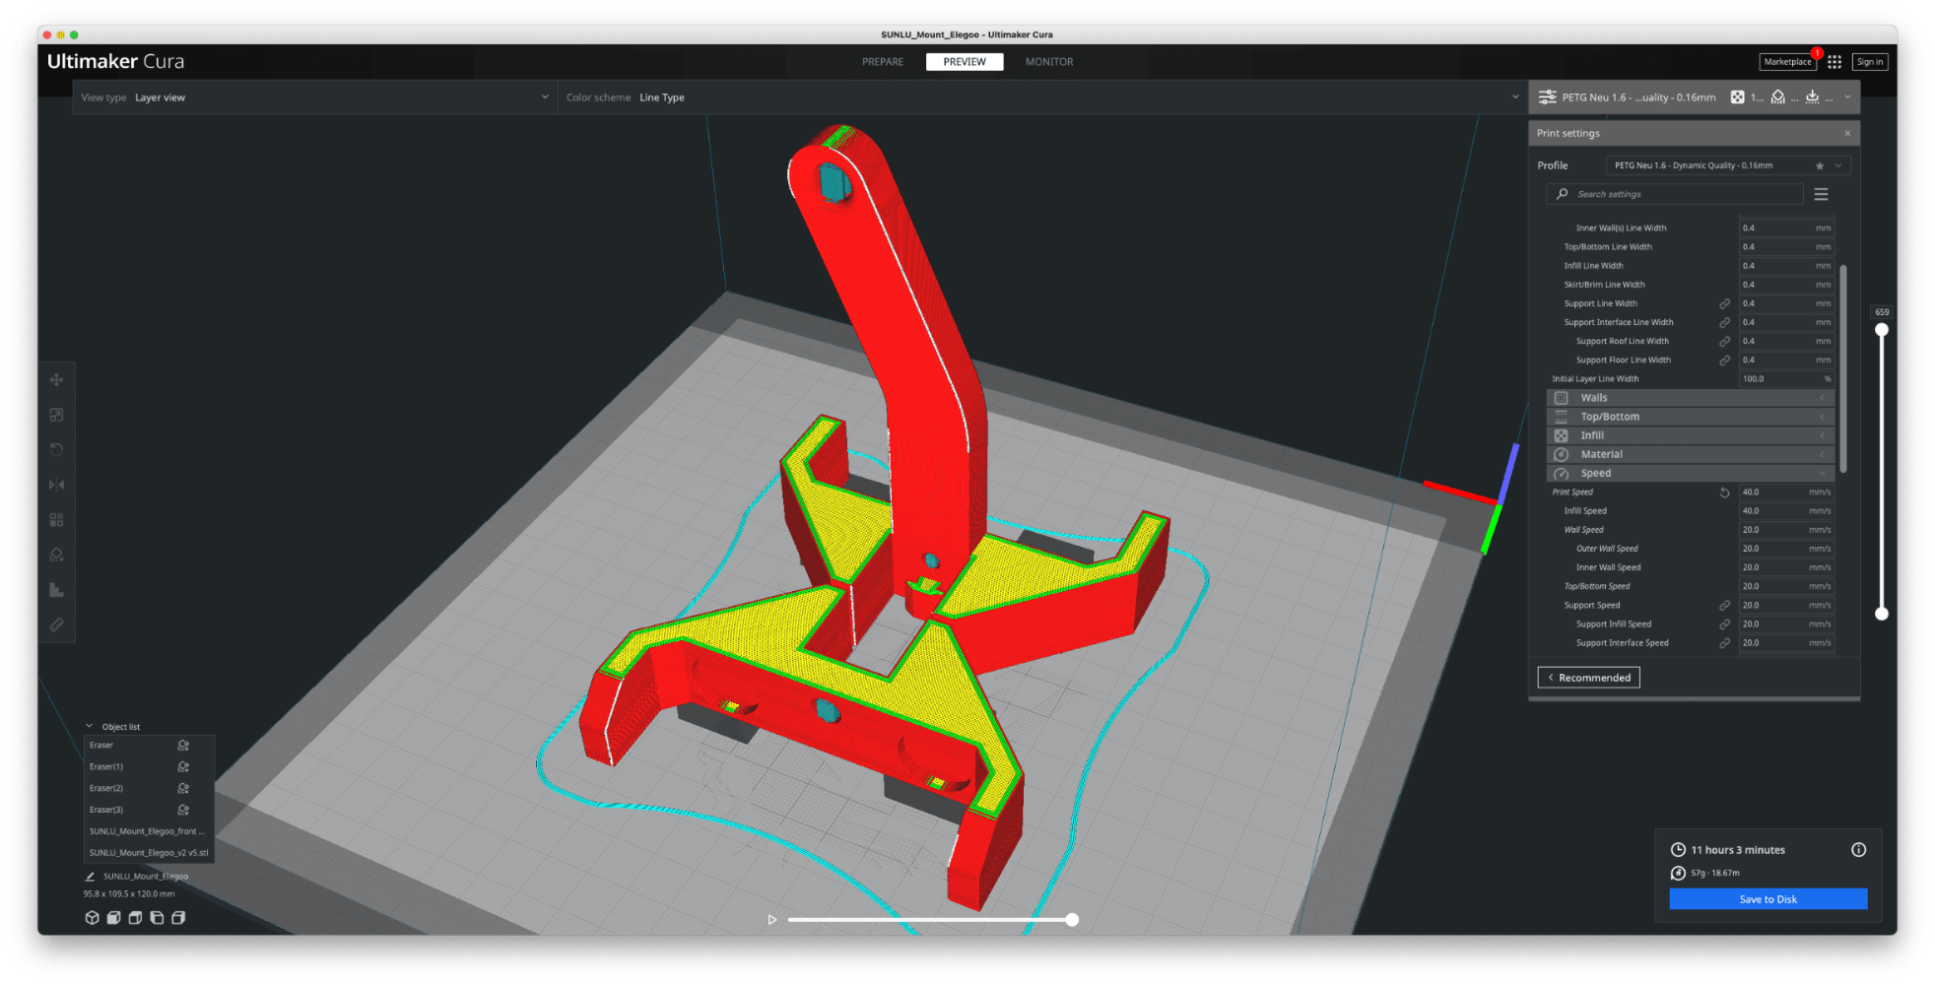Click the link icon beside Support Roof Line Width
The width and height of the screenshot is (1935, 985).
pos(1725,342)
